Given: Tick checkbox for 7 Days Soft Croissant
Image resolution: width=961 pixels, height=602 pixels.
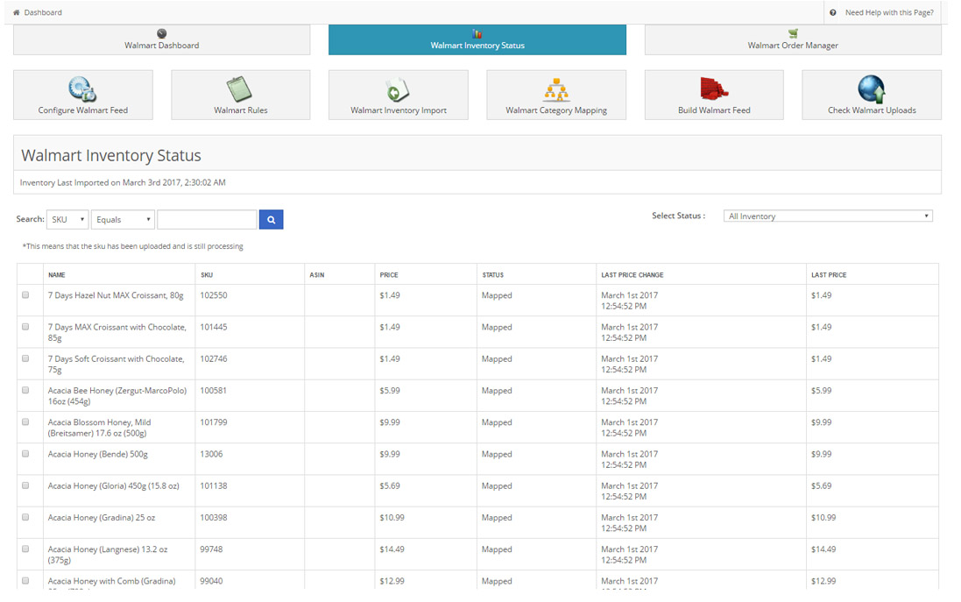Looking at the screenshot, I should (25, 358).
